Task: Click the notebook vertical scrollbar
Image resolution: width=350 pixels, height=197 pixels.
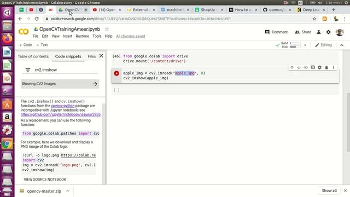Action: 348,121
